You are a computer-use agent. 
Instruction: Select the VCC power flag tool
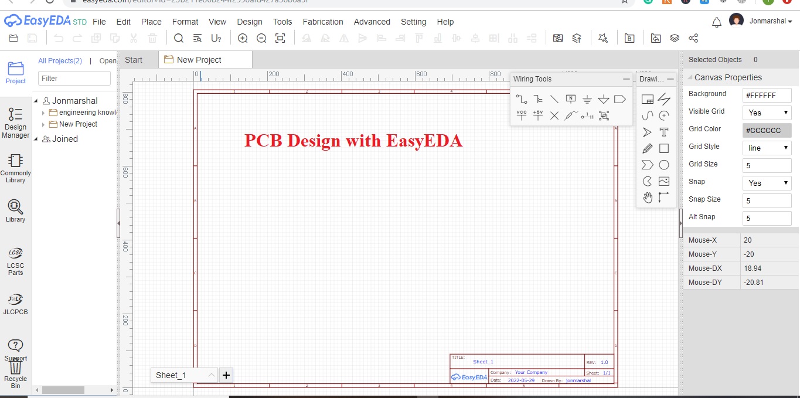pyautogui.click(x=521, y=115)
